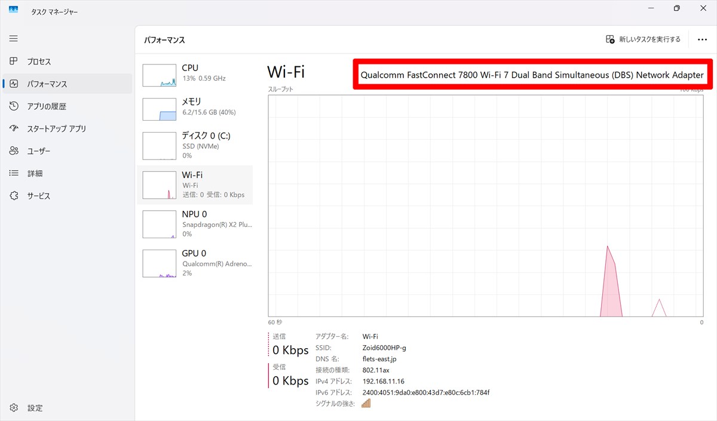The height and width of the screenshot is (421, 717).
Task: Select the CPU performance graph thumbnail
Action: click(160, 75)
